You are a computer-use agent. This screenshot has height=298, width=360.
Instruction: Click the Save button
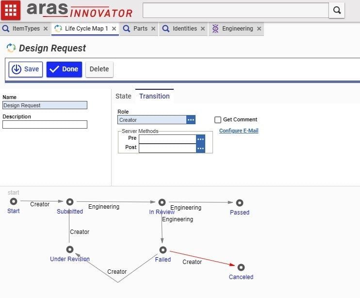tap(25, 69)
